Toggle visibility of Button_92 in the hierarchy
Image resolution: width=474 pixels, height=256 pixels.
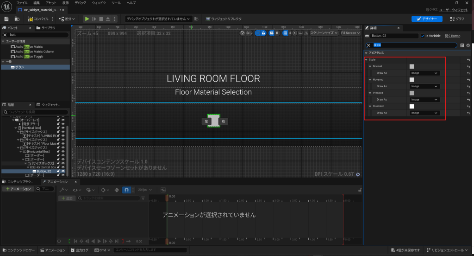click(x=63, y=171)
